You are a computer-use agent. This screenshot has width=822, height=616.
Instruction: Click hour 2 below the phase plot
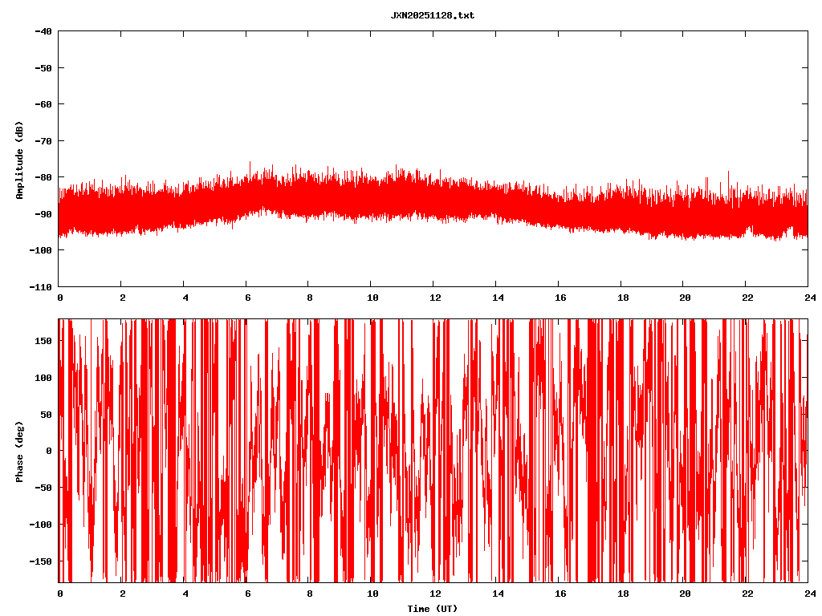122,594
